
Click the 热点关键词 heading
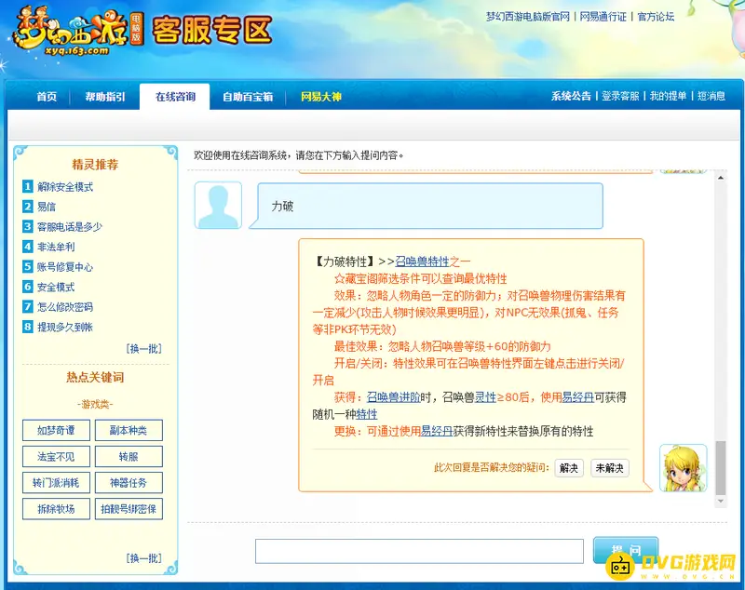[95, 377]
